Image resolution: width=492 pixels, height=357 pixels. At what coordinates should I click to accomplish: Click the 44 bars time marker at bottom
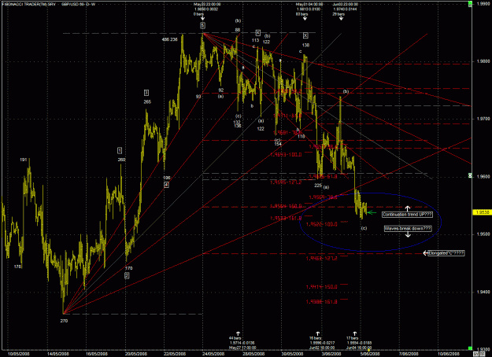(235, 338)
